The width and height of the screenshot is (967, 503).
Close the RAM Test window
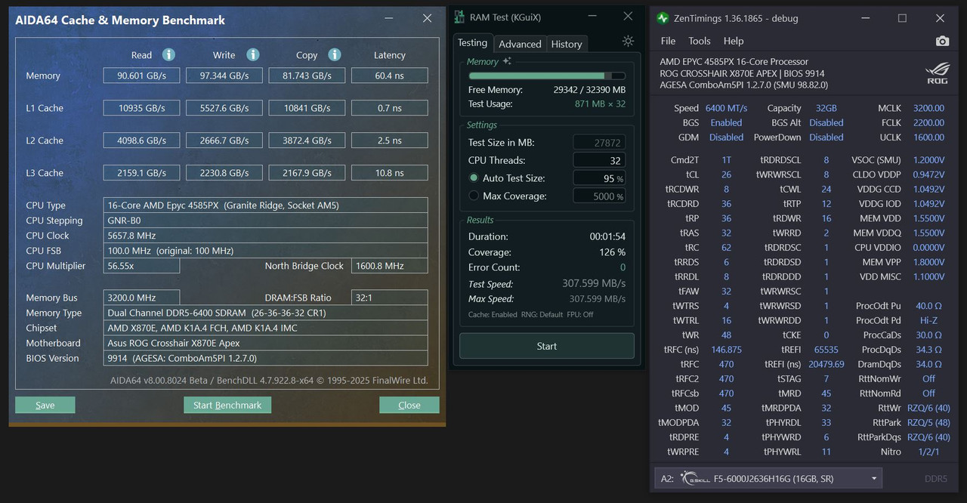pyautogui.click(x=628, y=16)
